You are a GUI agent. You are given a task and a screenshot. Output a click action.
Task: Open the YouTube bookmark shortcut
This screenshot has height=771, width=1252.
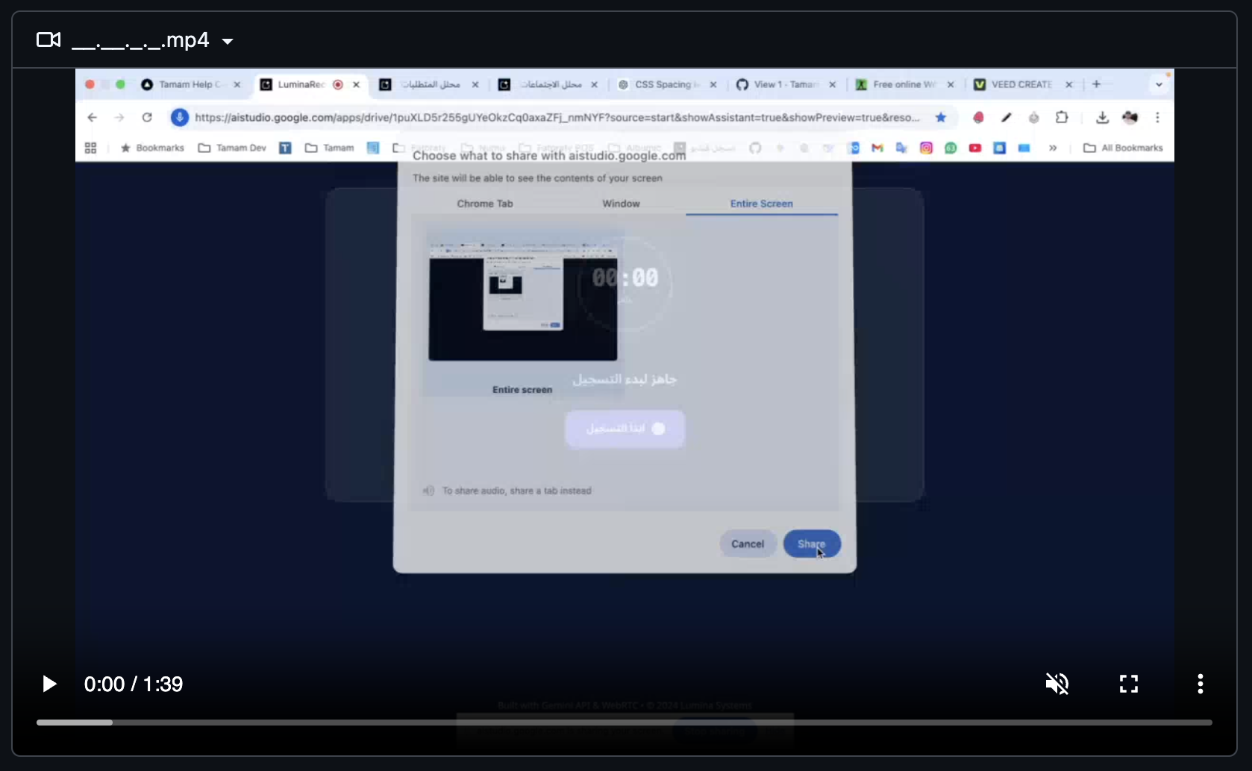(x=974, y=148)
